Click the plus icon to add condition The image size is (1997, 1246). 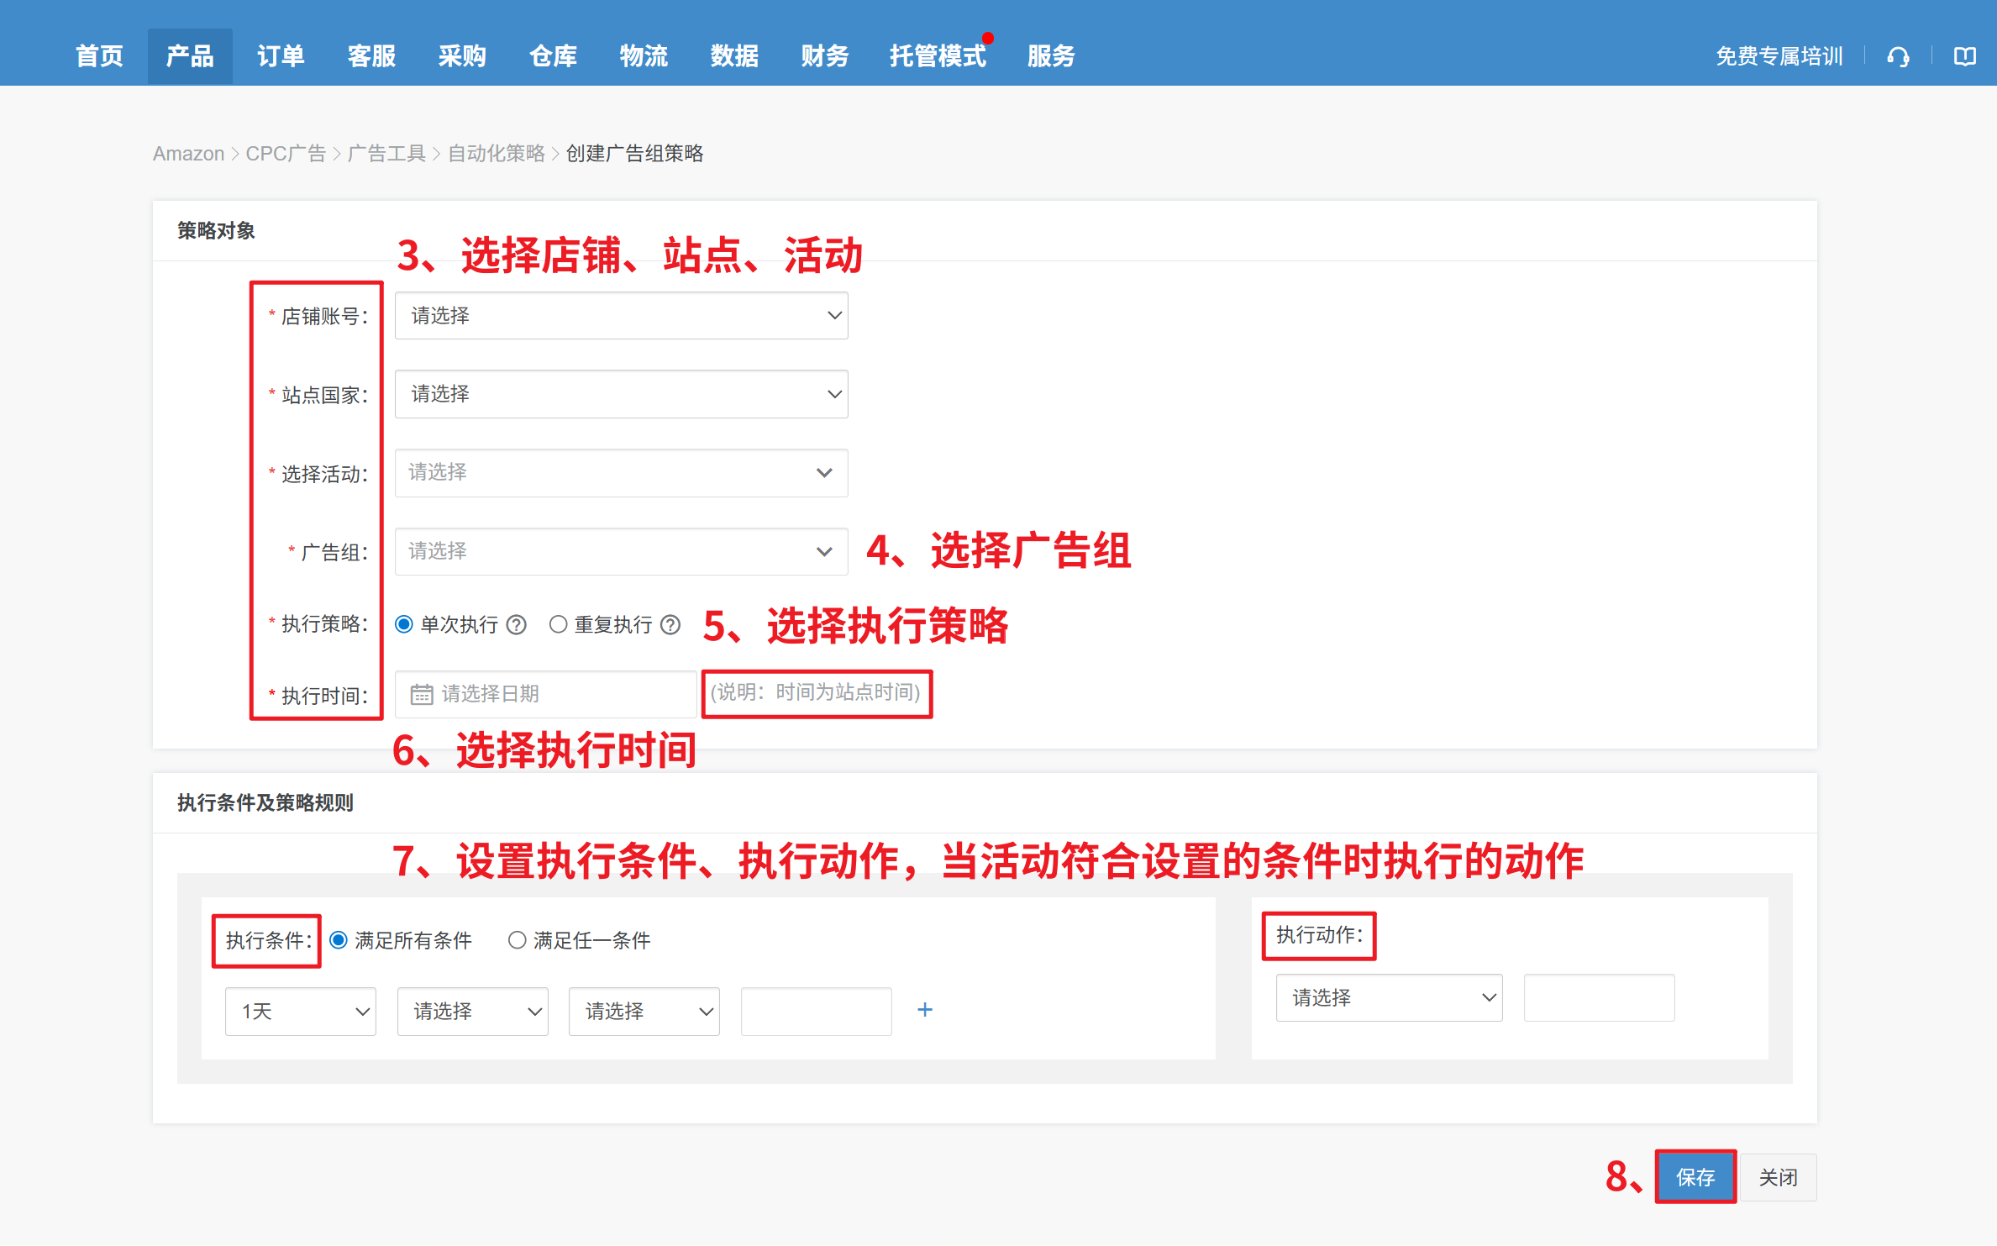[925, 1010]
